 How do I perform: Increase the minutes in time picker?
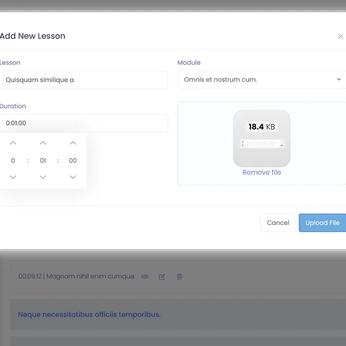43,143
